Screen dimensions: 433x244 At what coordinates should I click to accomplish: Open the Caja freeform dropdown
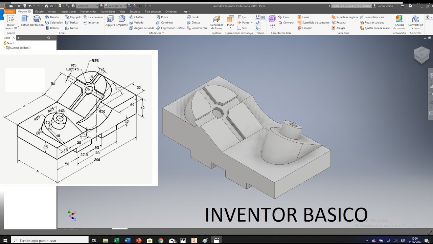click(x=272, y=28)
